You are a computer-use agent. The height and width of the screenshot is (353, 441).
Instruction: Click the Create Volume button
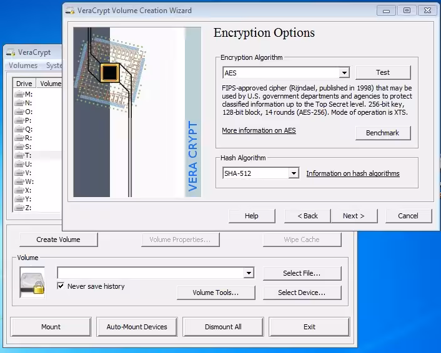pyautogui.click(x=58, y=239)
